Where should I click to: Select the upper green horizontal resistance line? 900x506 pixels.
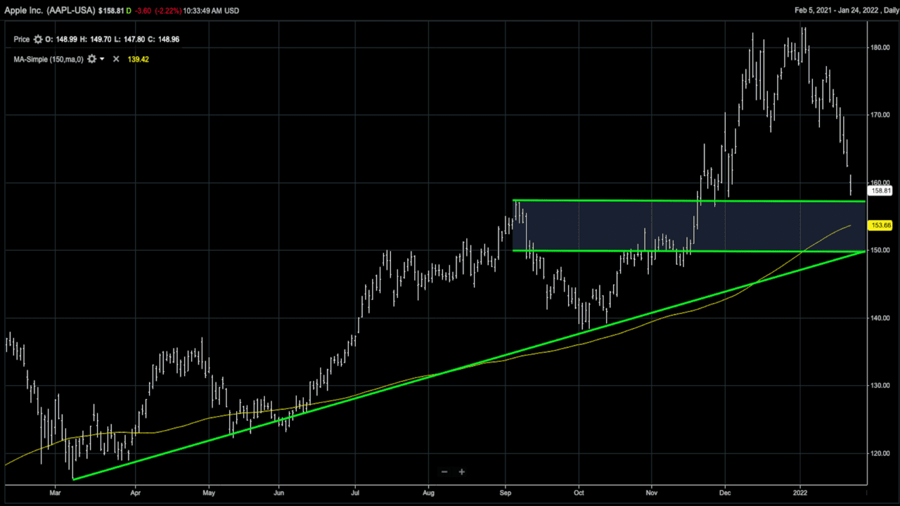633,201
